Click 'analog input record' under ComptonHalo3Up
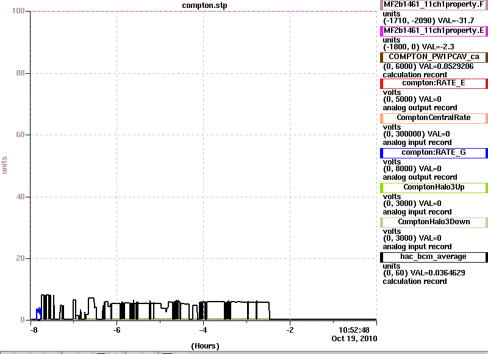 pos(417,212)
